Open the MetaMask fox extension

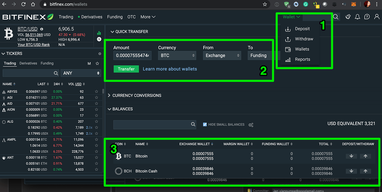(x=354, y=4)
